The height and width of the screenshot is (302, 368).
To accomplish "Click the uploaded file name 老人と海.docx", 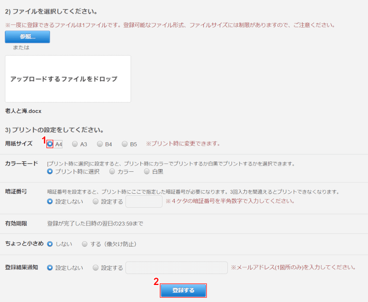I will point(23,111).
